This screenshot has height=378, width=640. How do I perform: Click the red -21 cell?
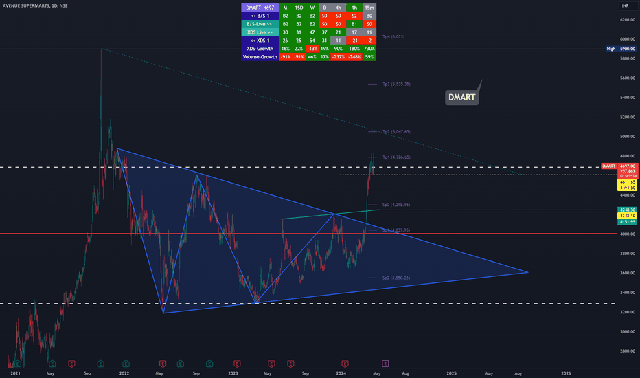tap(354, 41)
